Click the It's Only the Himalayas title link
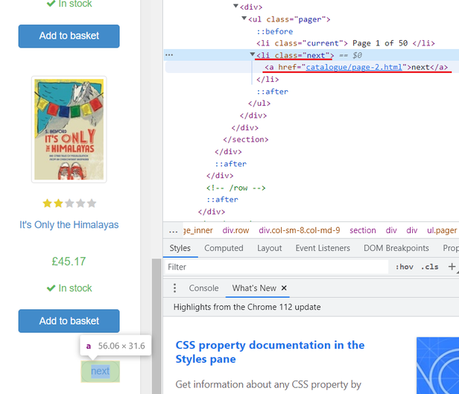 click(x=69, y=225)
